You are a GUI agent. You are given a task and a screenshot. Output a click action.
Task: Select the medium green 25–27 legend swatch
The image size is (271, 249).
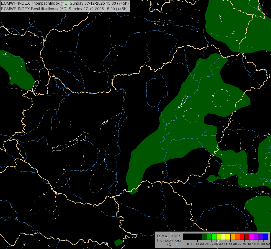209,237
